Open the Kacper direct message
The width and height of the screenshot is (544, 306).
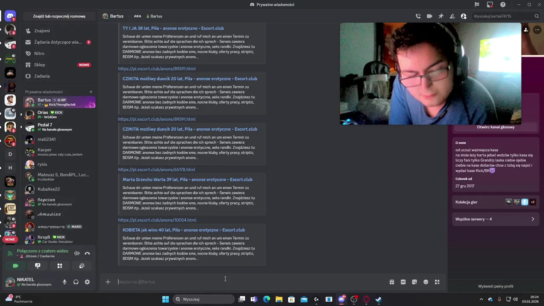point(59,152)
